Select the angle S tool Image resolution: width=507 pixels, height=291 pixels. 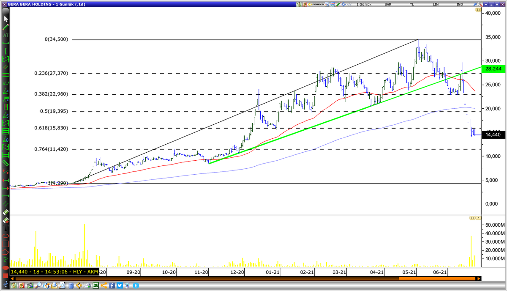[x=6, y=115]
